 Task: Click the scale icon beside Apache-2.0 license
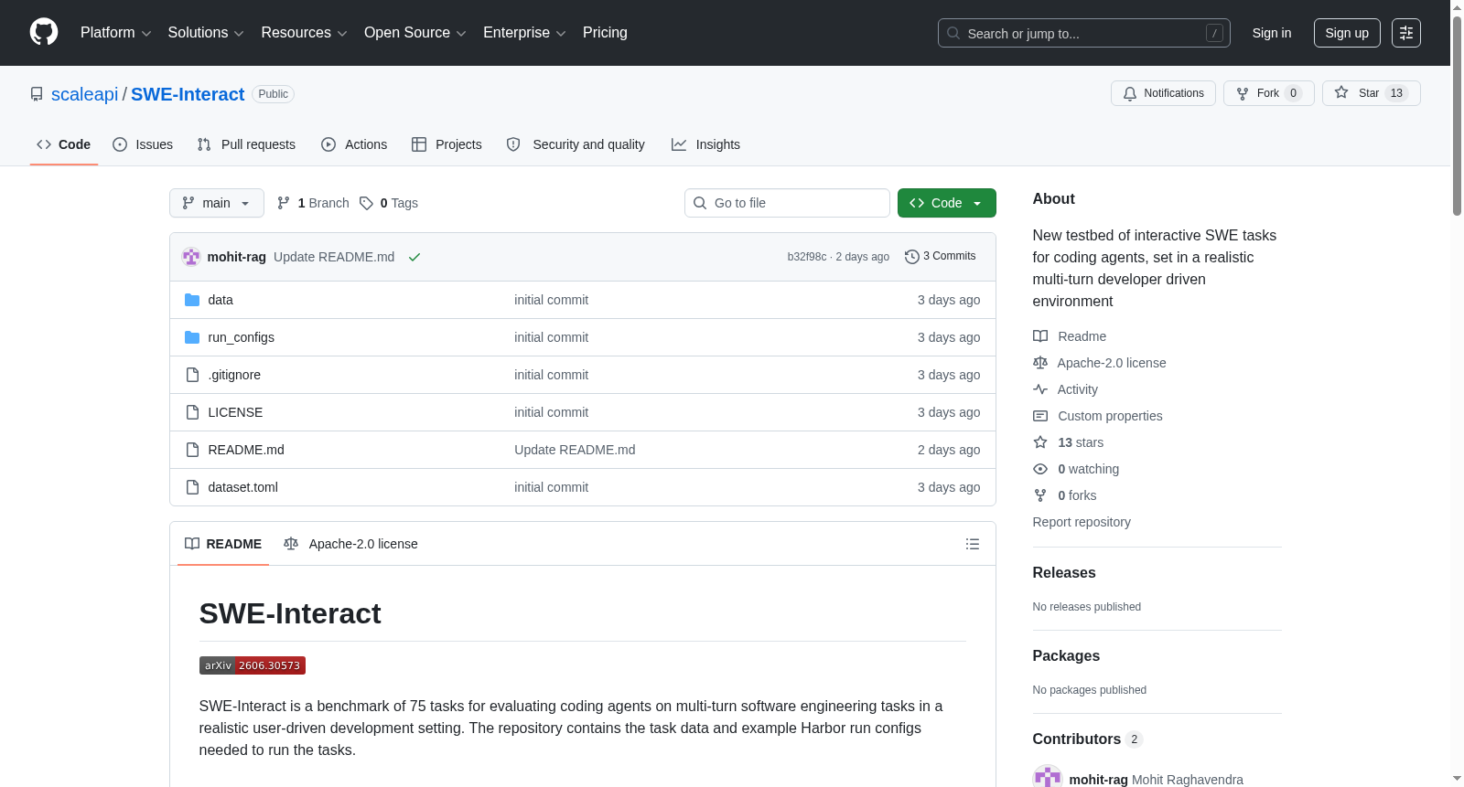[1040, 363]
